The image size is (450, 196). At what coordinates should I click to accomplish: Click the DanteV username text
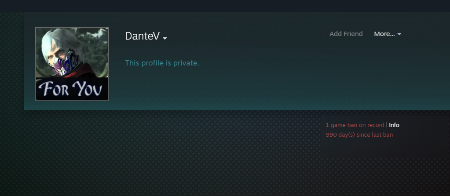point(143,36)
